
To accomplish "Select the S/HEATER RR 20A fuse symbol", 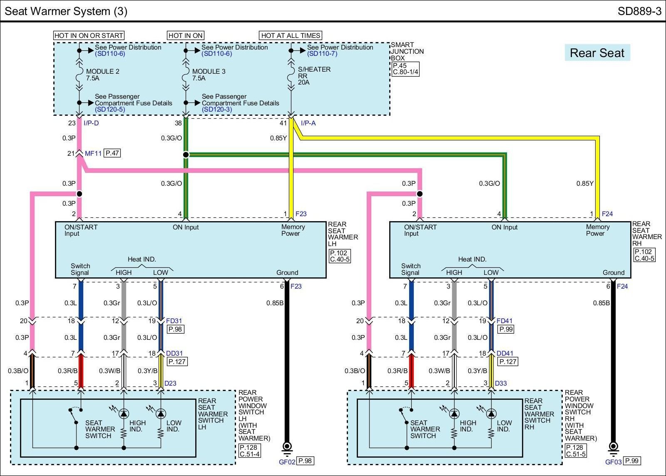I will click(291, 75).
